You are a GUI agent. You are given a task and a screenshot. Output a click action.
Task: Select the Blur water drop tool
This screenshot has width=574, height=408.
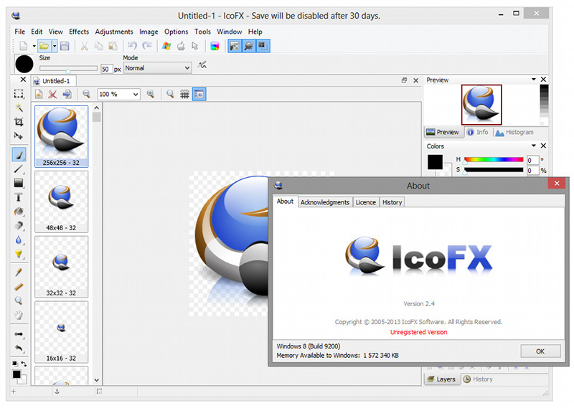coord(19,240)
